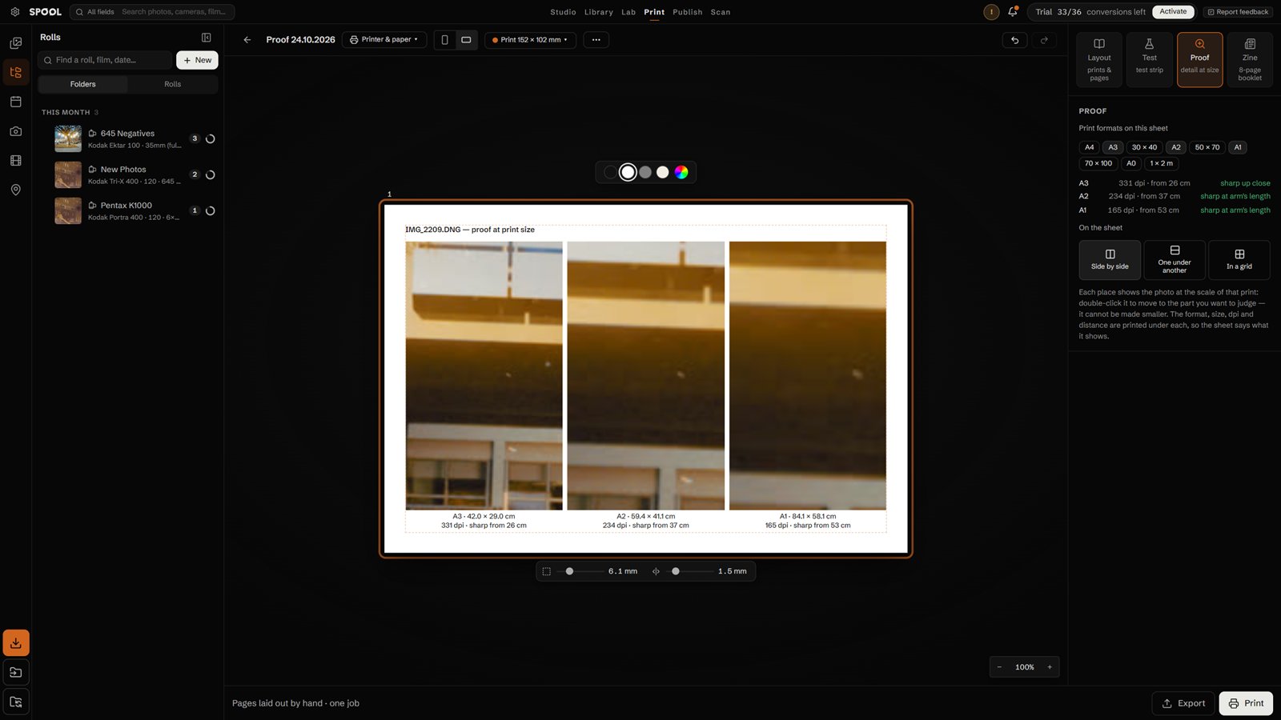Open the three-dots more options menu

click(596, 40)
